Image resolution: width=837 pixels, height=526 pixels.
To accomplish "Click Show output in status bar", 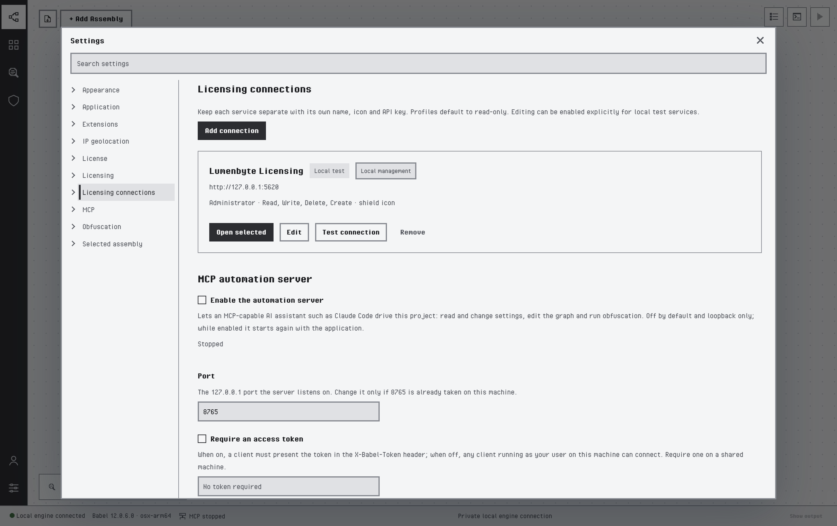I will (806, 516).
